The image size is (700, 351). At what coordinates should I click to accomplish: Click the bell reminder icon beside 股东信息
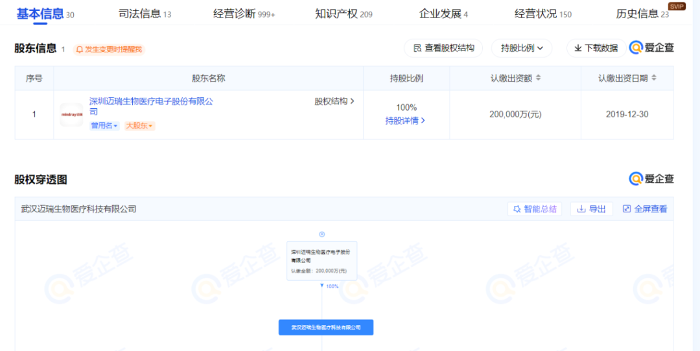point(80,49)
